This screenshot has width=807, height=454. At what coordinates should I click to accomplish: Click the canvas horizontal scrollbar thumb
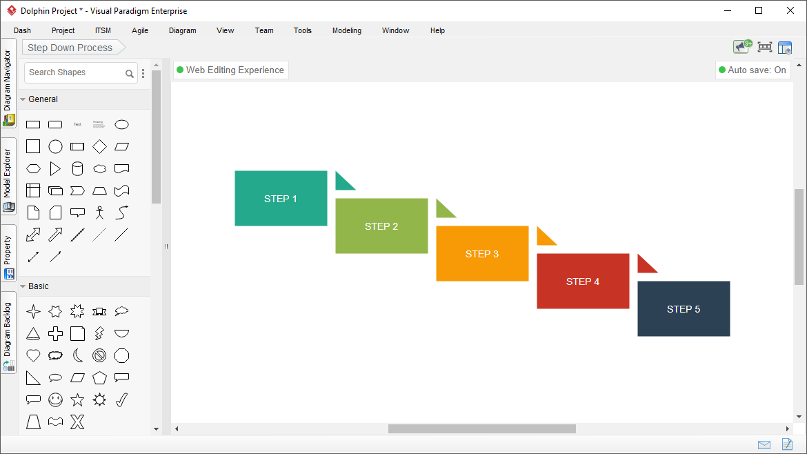481,428
